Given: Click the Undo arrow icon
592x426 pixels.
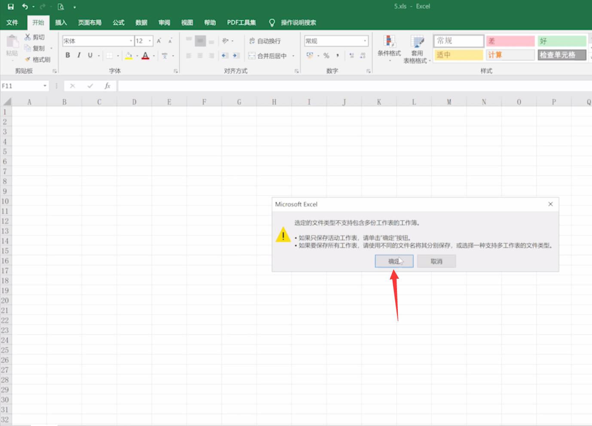Looking at the screenshot, I should [25, 6].
